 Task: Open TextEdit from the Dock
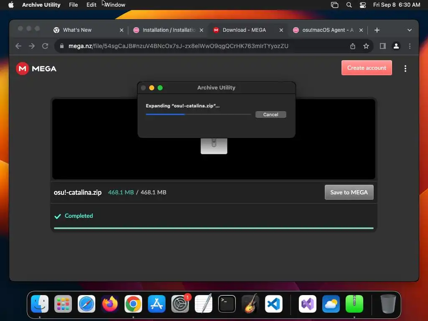204,304
